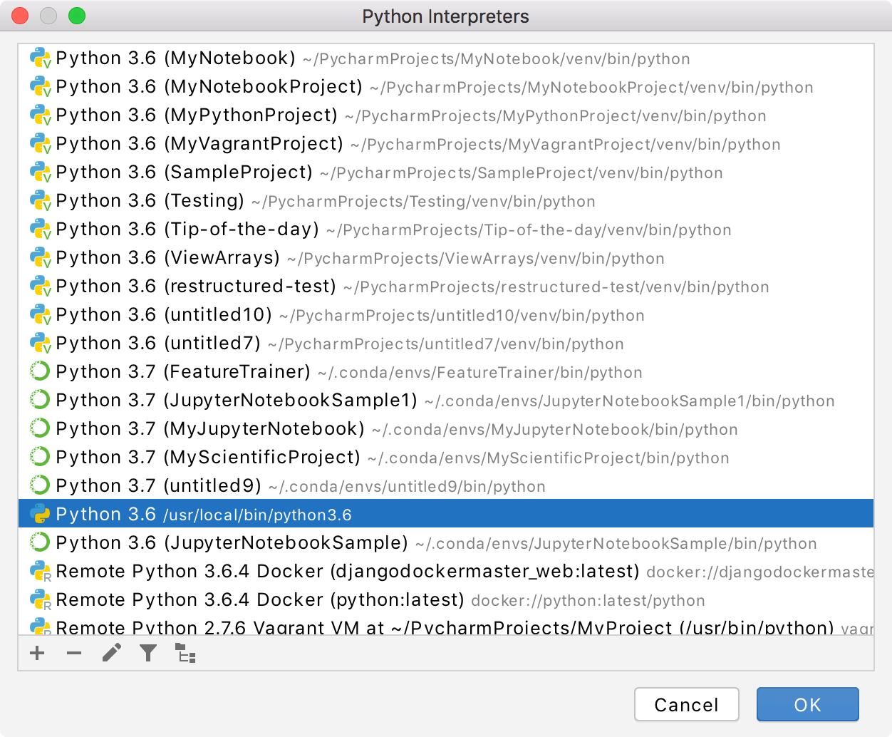Select Python 3.7 (untitled9) interpreter
Image resolution: width=892 pixels, height=737 pixels.
[x=159, y=485]
